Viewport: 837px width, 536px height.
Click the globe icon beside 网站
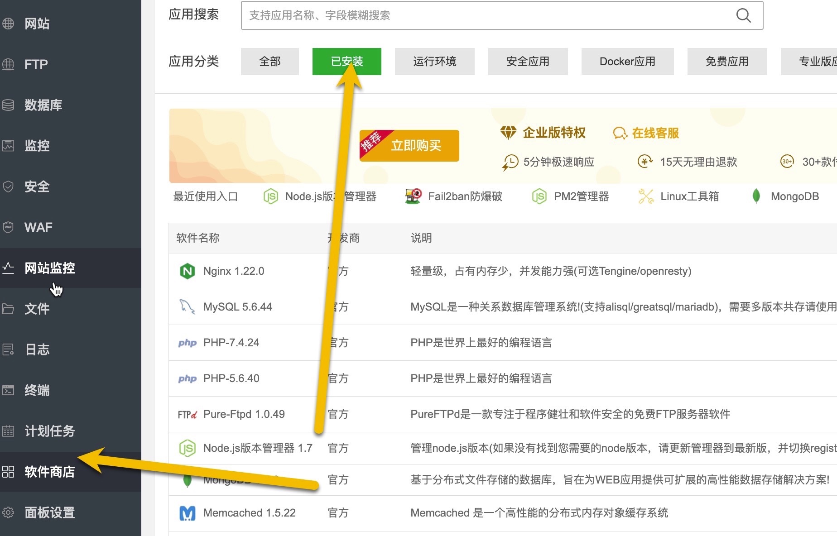coord(8,24)
